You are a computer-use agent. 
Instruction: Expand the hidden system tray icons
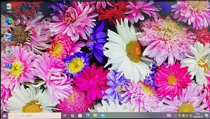pos(176,115)
